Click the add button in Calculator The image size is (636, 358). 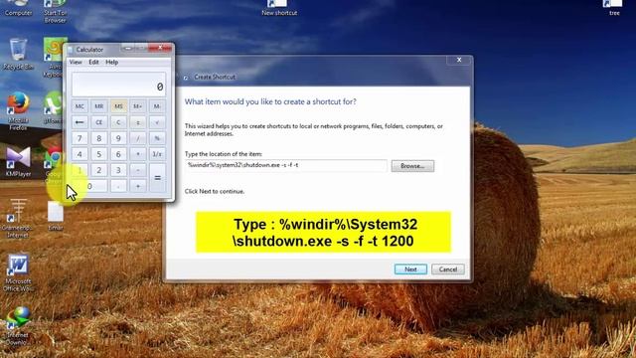pyautogui.click(x=138, y=186)
